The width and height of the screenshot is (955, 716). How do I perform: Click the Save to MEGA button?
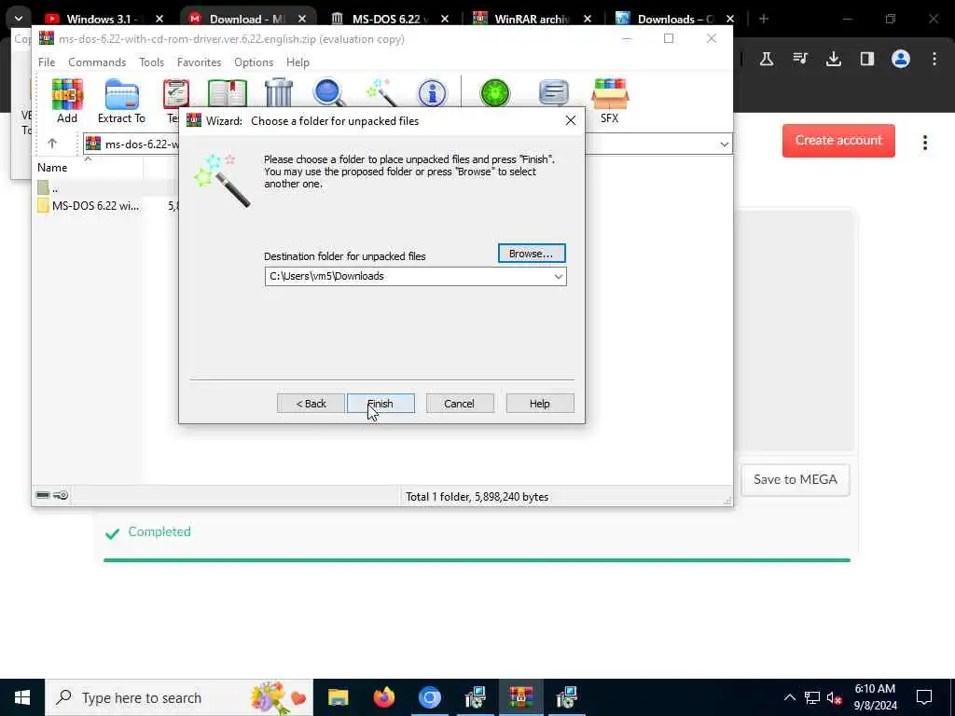(x=795, y=480)
